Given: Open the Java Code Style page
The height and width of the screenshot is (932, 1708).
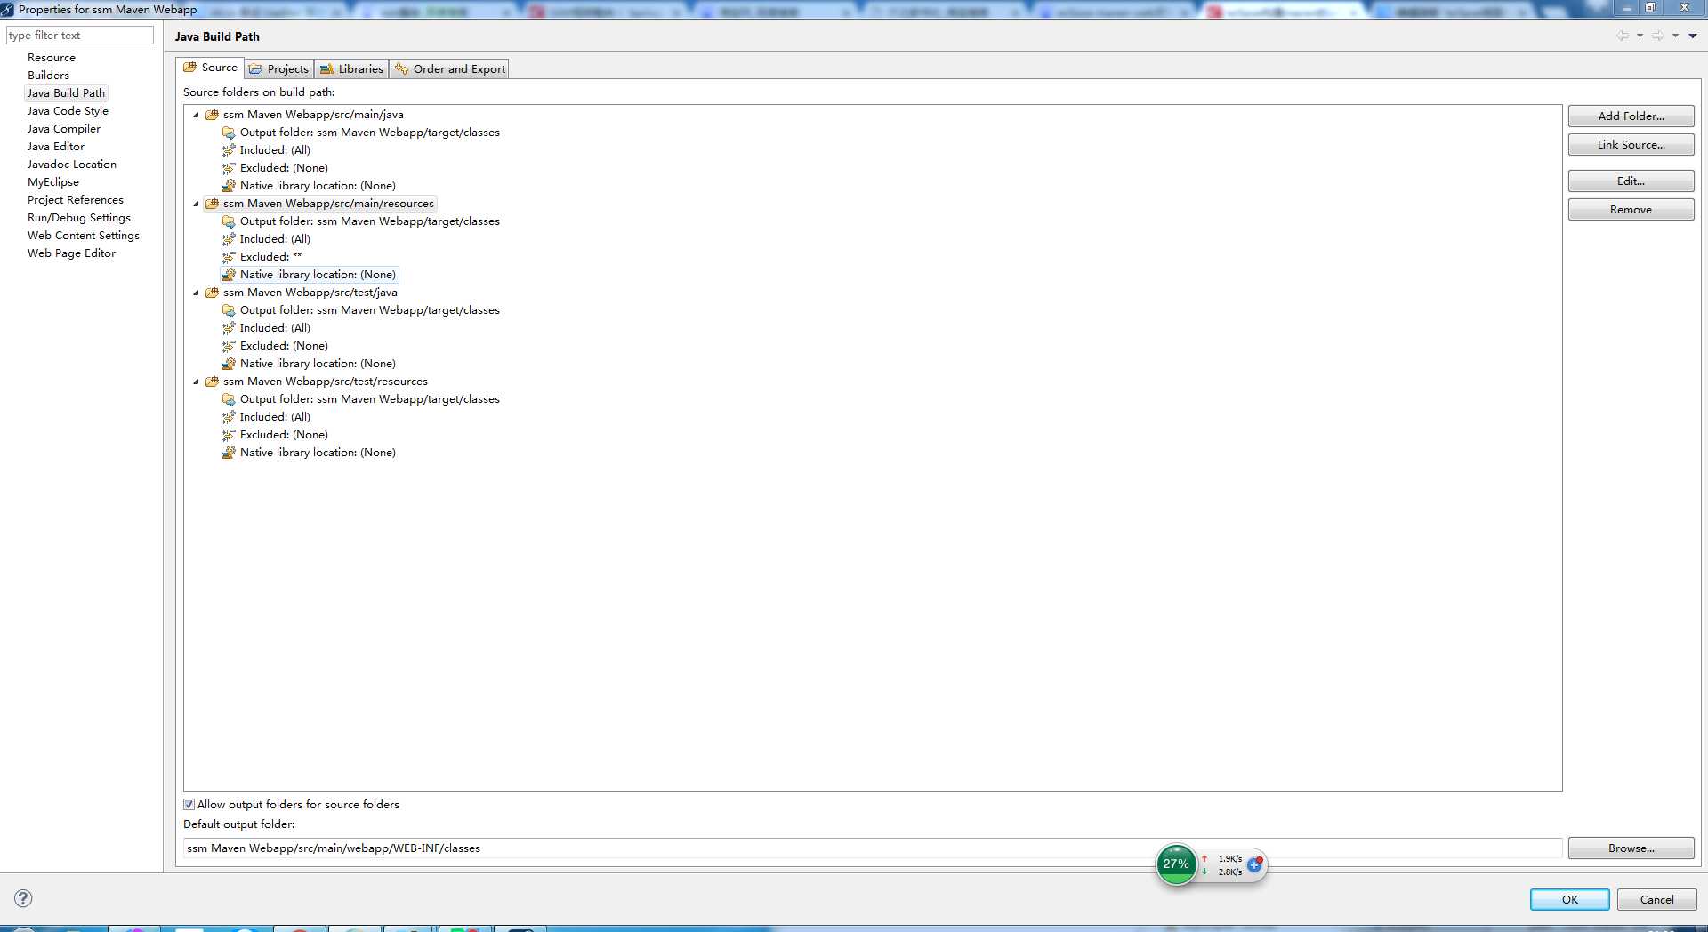Looking at the screenshot, I should tap(68, 111).
